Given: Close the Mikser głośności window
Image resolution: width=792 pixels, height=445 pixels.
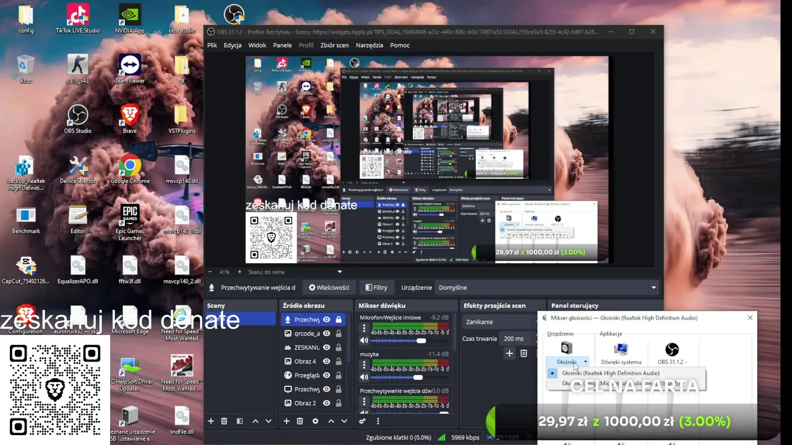Looking at the screenshot, I should pos(750,318).
